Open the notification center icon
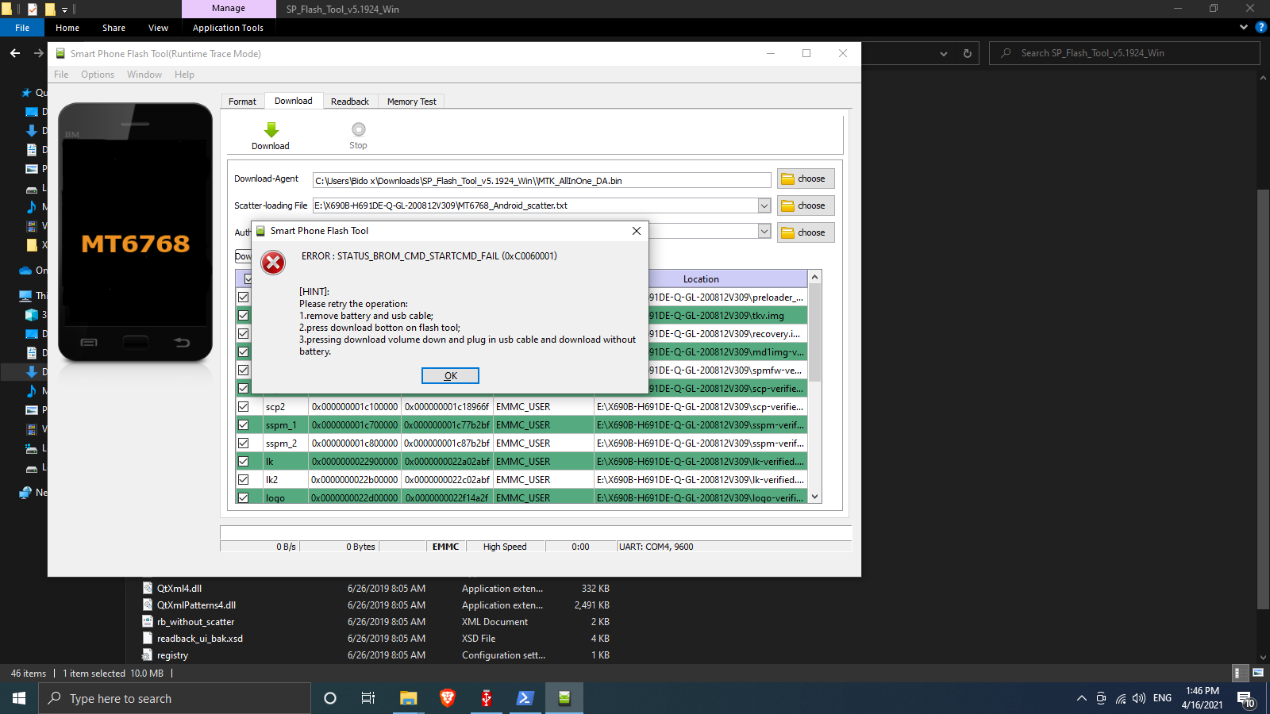Image resolution: width=1270 pixels, height=714 pixels. pyautogui.click(x=1245, y=698)
